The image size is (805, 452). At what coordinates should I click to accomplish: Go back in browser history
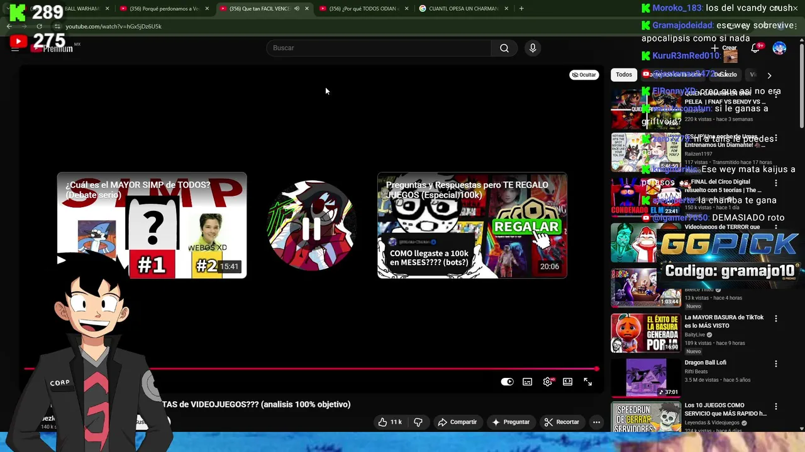coord(9,26)
